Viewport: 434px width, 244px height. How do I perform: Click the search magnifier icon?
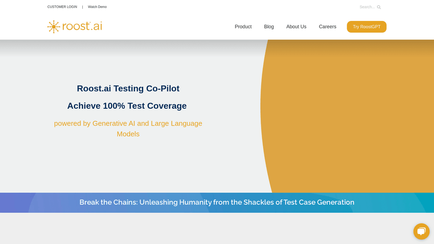[379, 7]
